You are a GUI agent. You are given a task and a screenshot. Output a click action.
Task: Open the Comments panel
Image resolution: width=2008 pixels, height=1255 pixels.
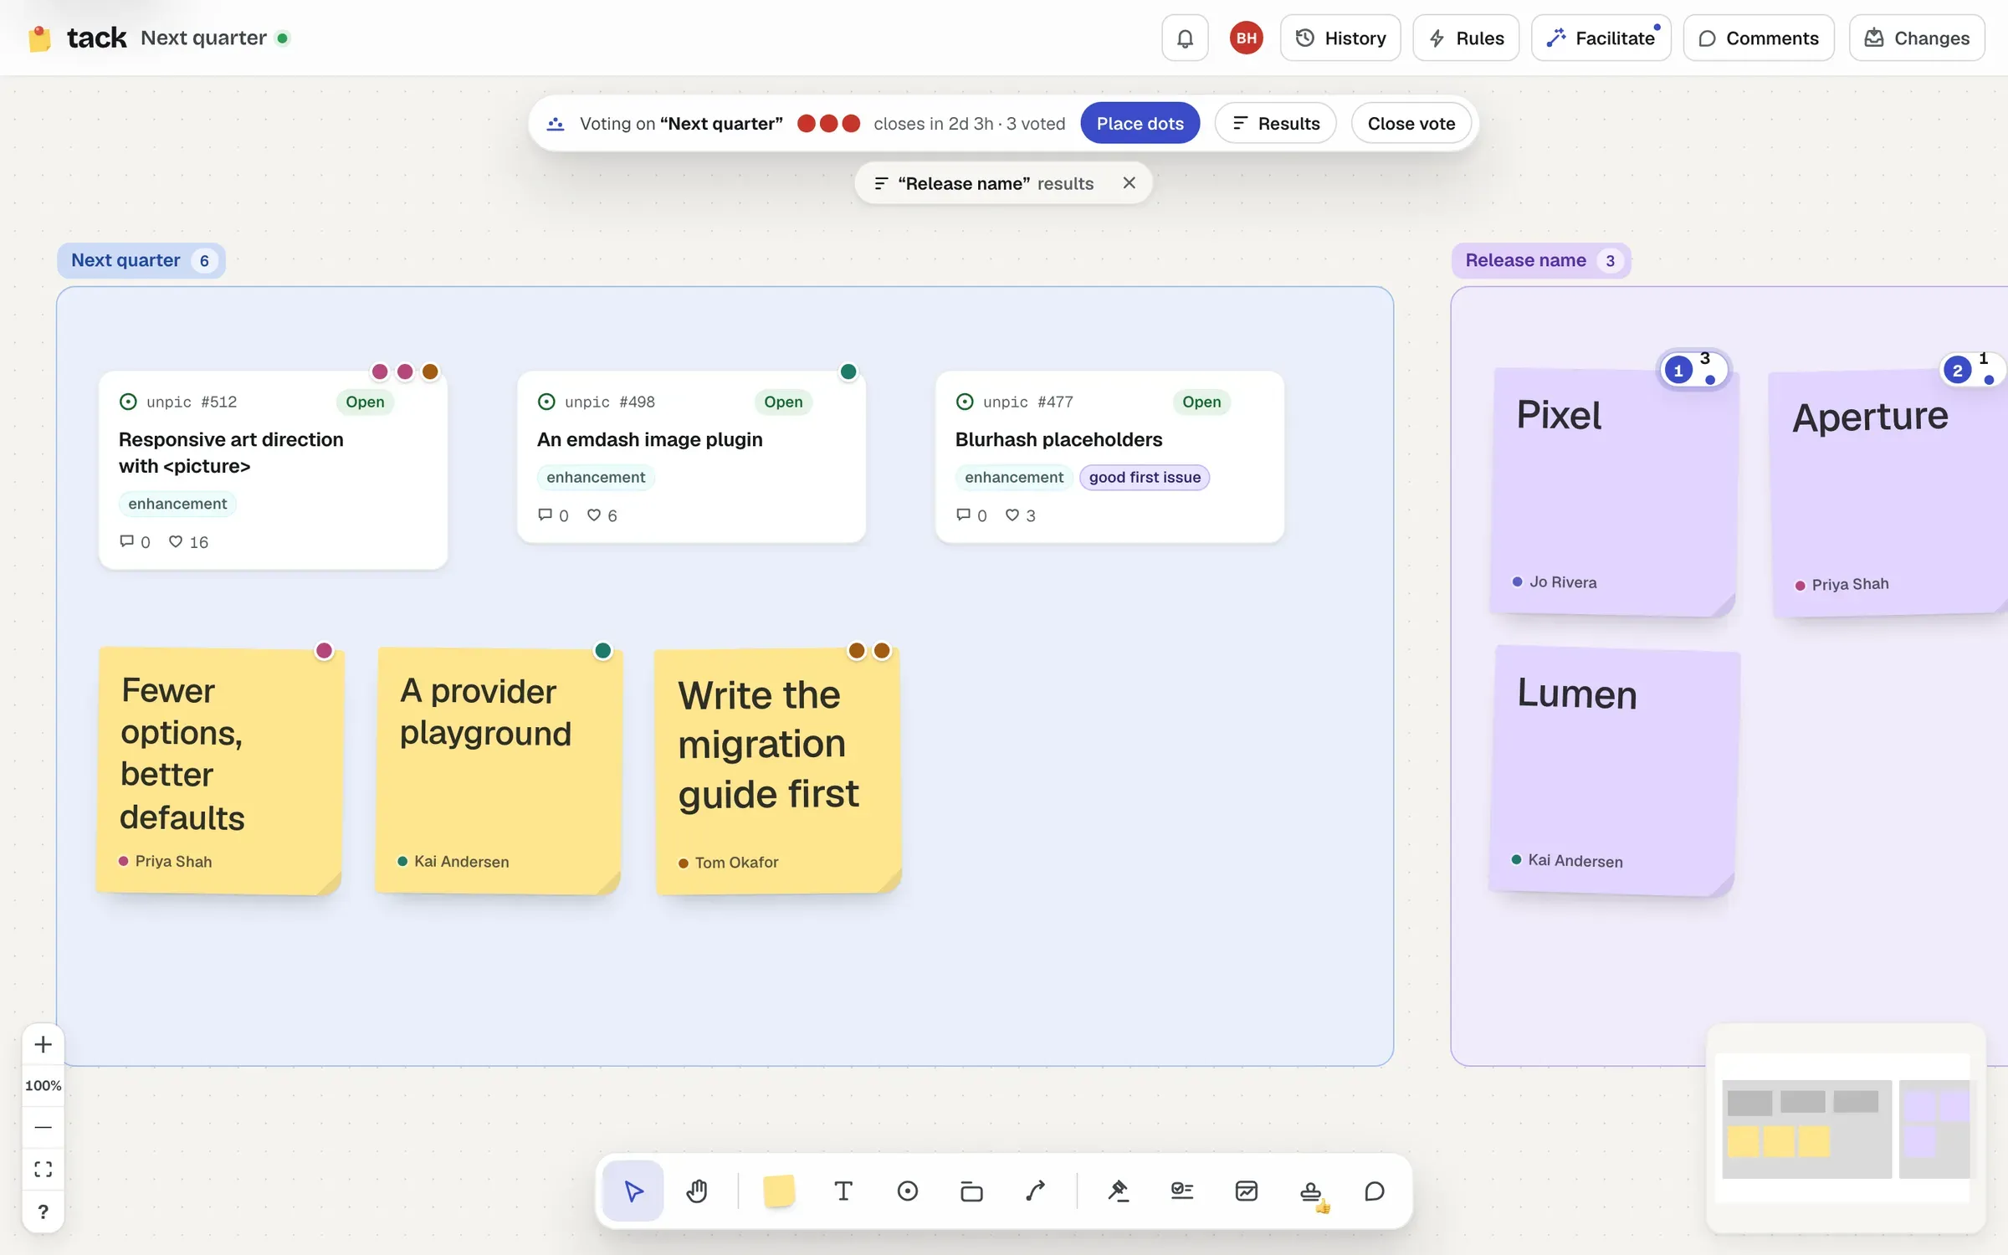(1759, 38)
